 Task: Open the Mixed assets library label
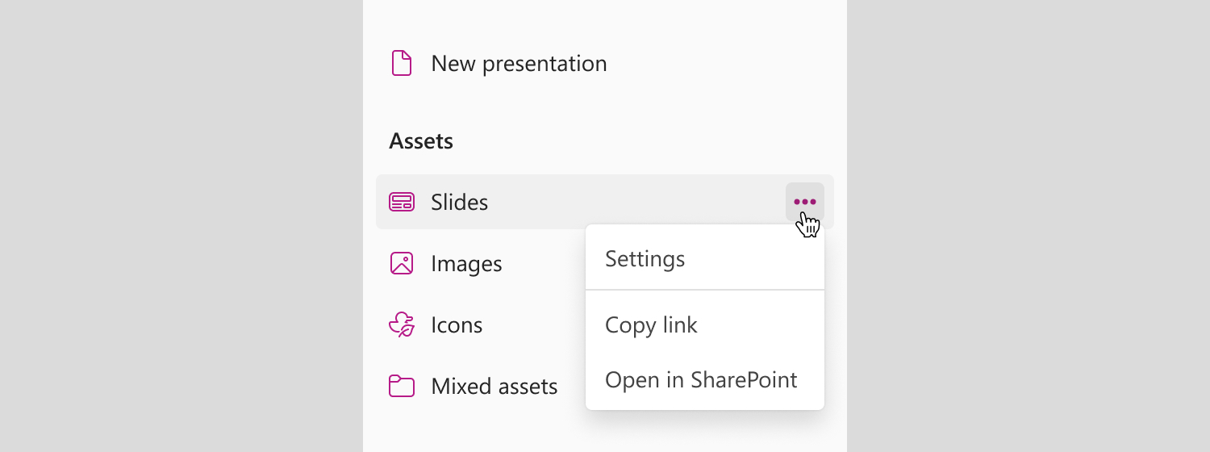(x=494, y=386)
